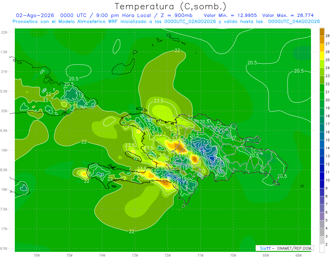
Task: Click the '19N' latitude axis label
Action: (4, 150)
